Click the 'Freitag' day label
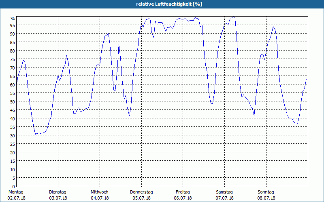Viewport: 324px width, 202px height. pos(183,192)
